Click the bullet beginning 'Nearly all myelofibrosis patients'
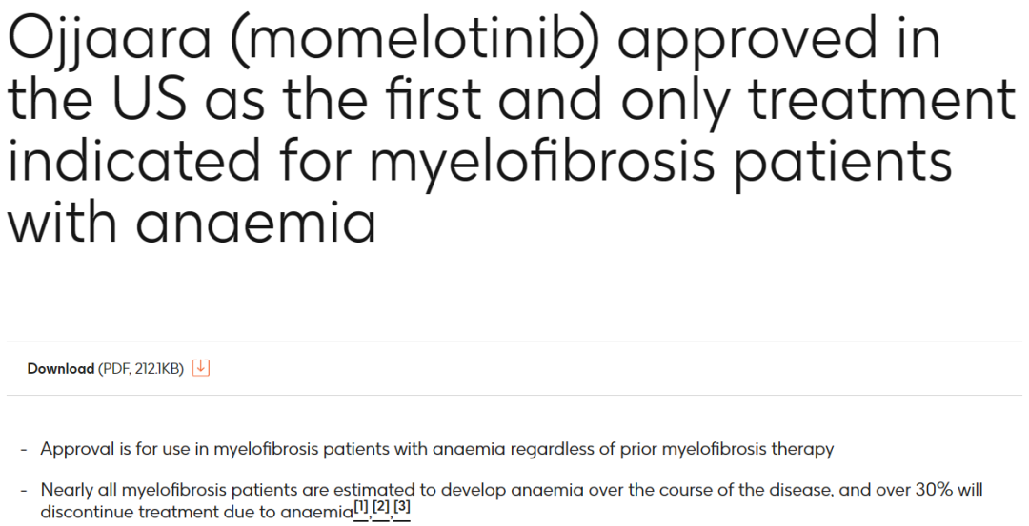 512,500
